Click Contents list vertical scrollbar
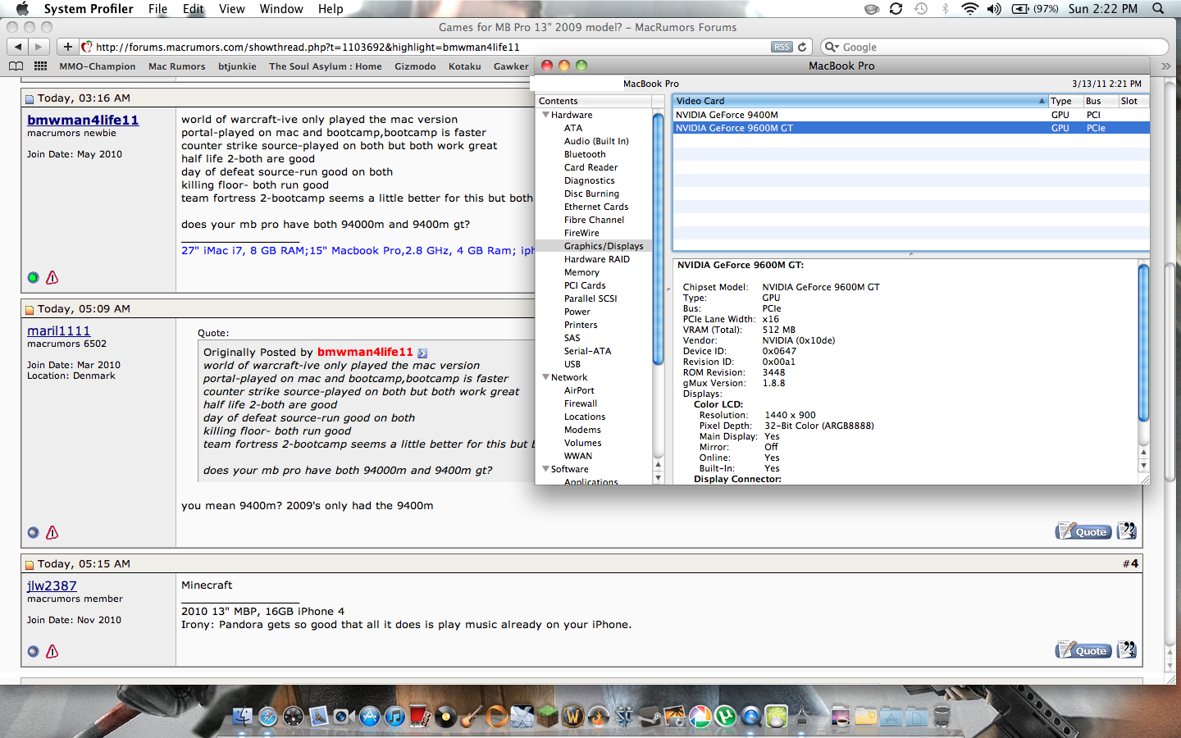This screenshot has width=1181, height=738. pos(658,239)
